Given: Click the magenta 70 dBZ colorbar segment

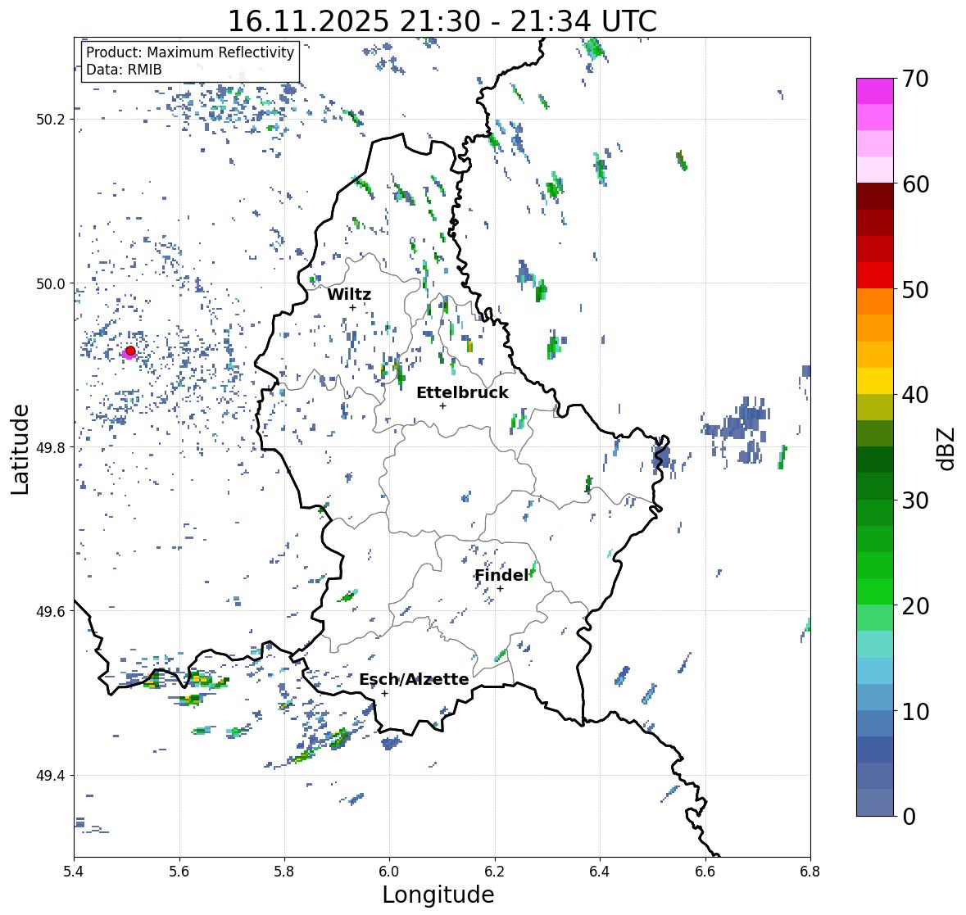Looking at the screenshot, I should pos(875,91).
